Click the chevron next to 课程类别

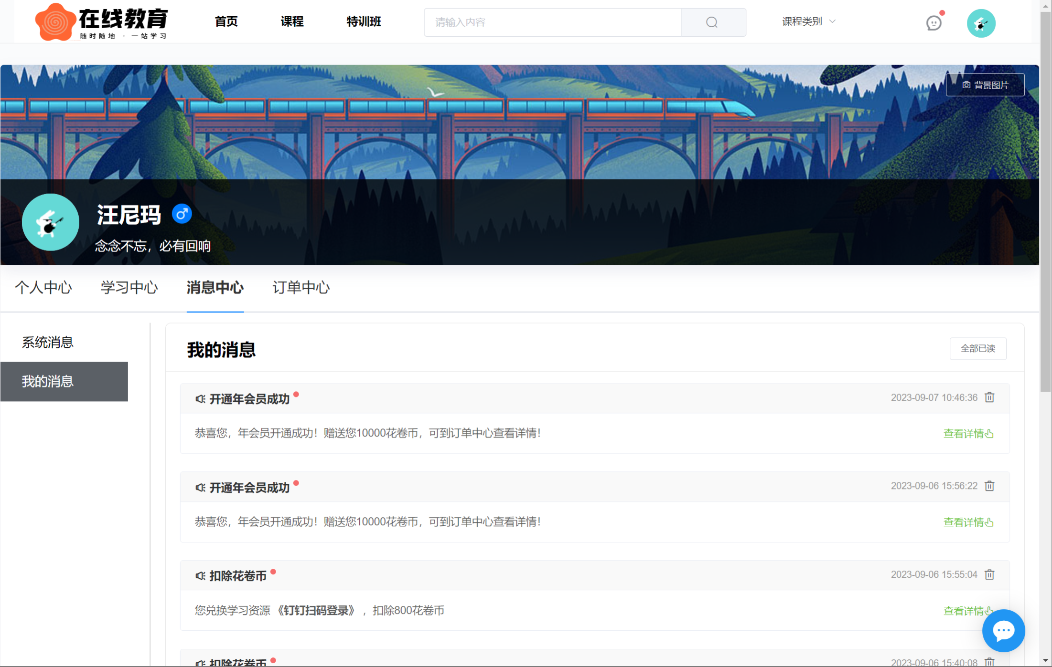pyautogui.click(x=832, y=21)
